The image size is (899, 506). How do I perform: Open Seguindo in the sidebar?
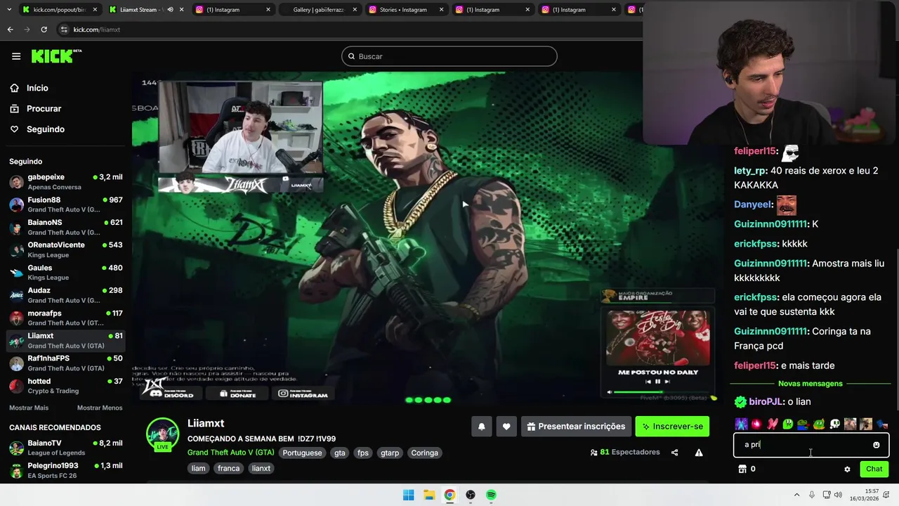(37, 129)
